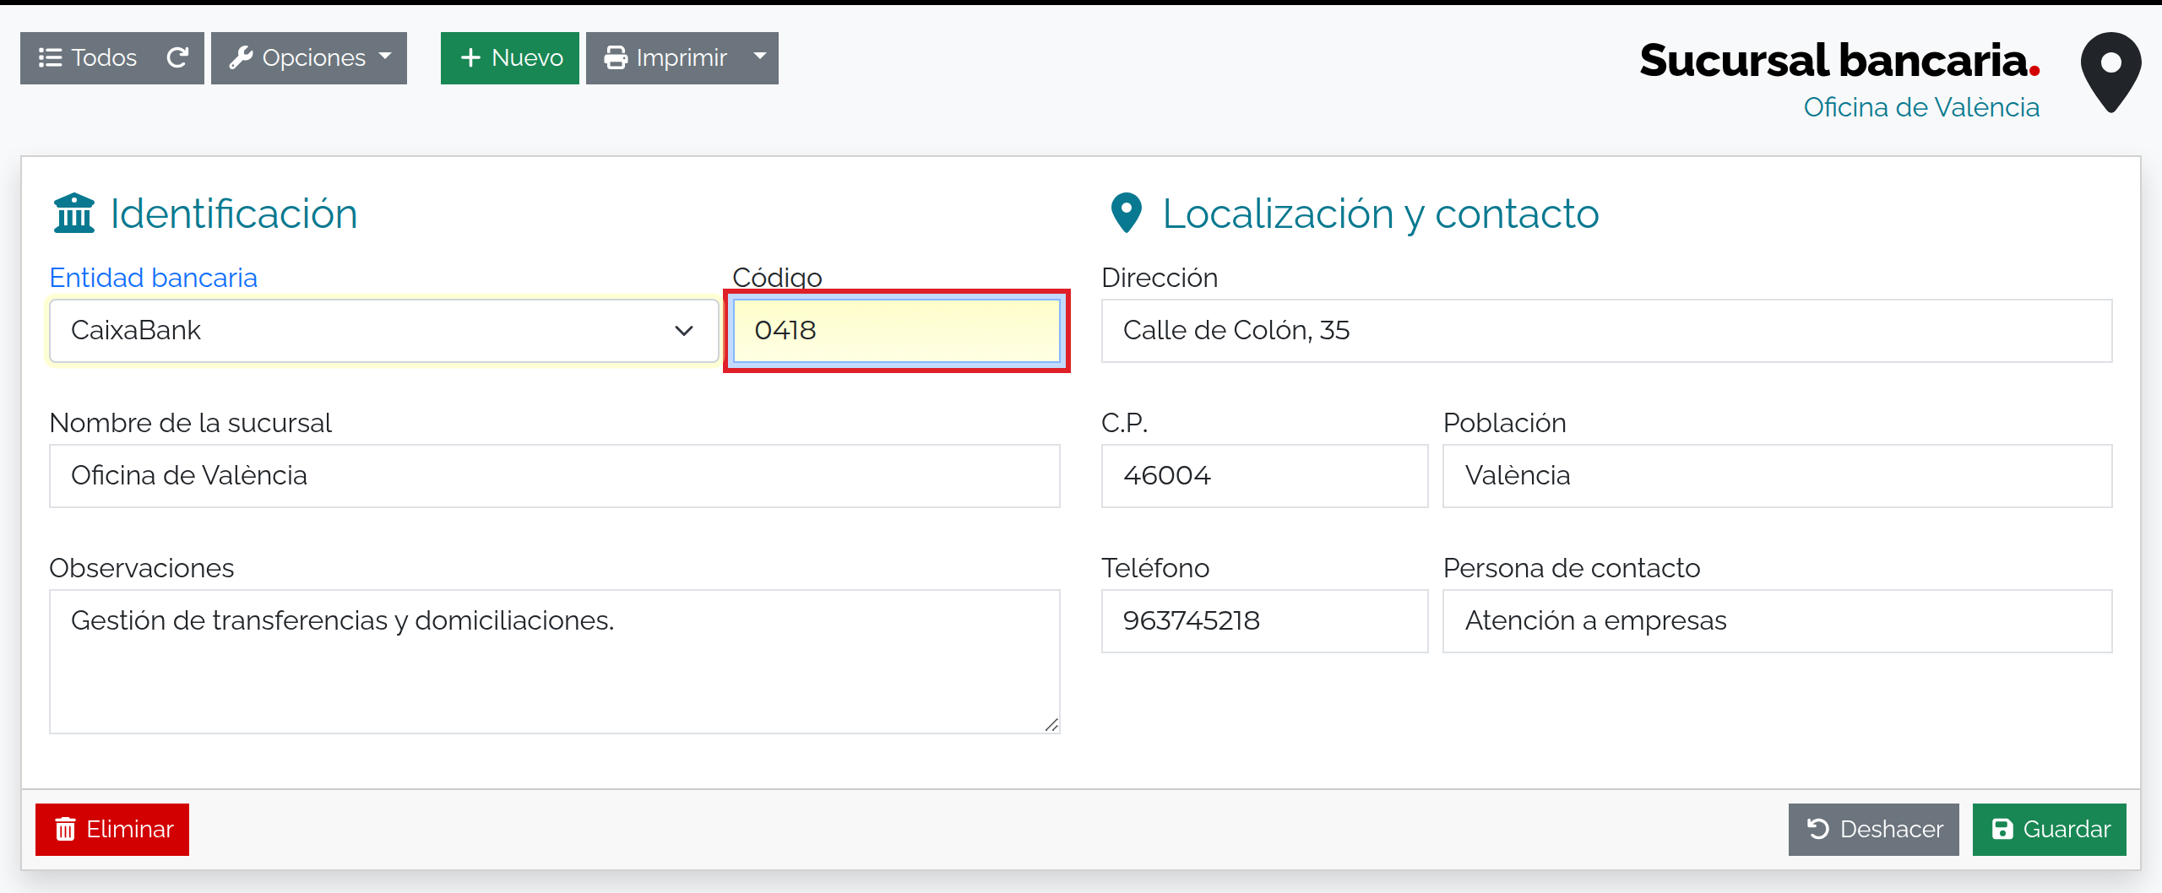Viewport: 2162px width, 893px height.
Task: Click the bank building icon
Action: 74,212
